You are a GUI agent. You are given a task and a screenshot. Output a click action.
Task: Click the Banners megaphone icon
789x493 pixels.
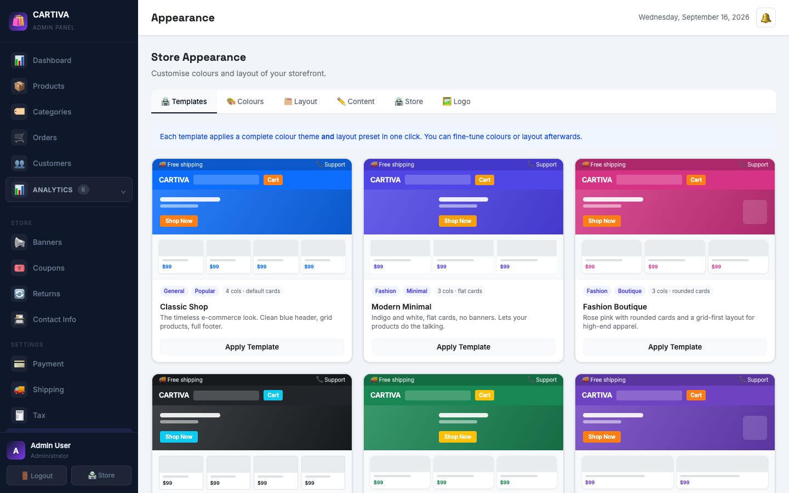pyautogui.click(x=19, y=242)
